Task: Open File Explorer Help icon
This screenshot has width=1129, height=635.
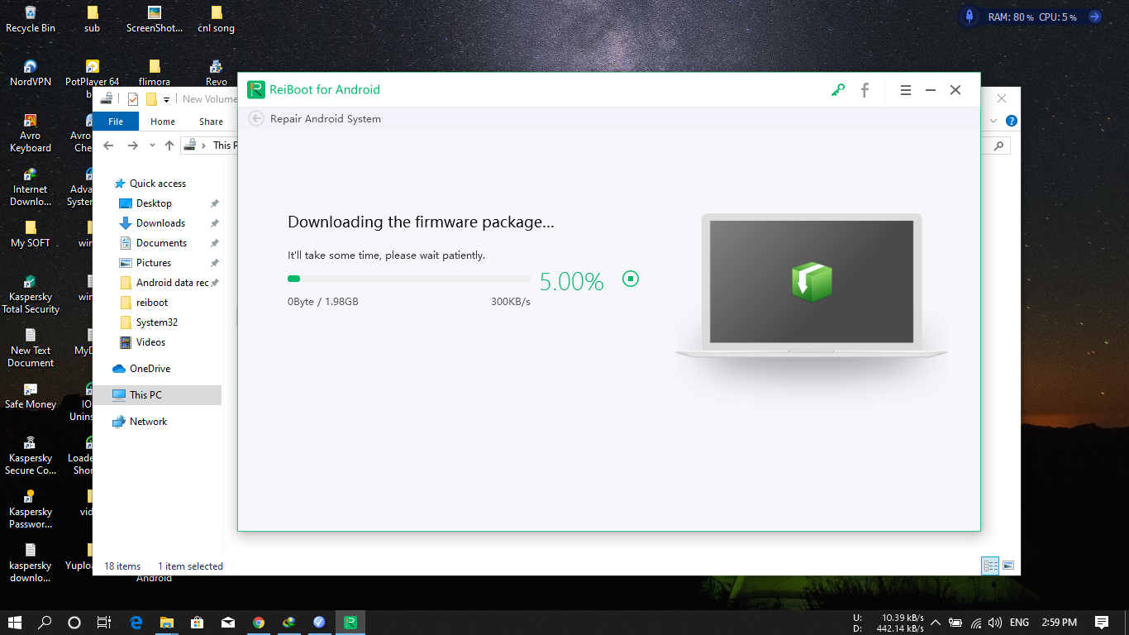Action: 1011,121
